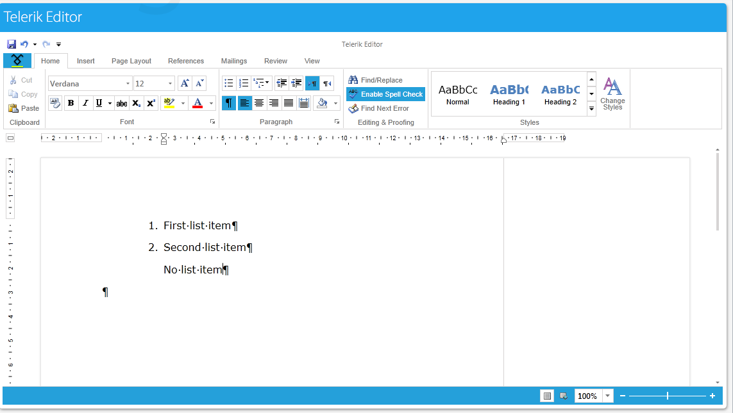
Task: Open the Page Layout tab
Action: coord(131,61)
